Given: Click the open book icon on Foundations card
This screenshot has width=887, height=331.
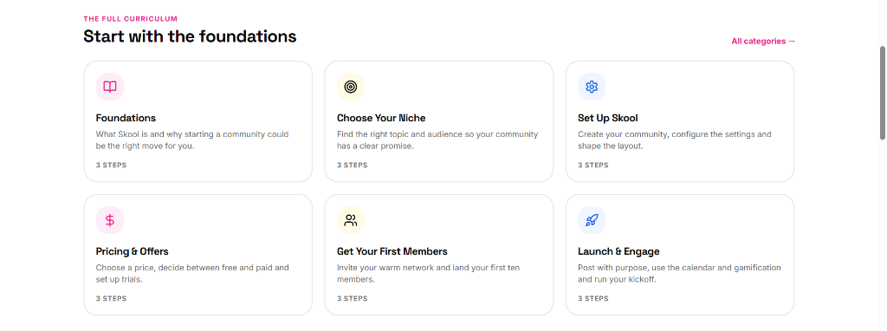Looking at the screenshot, I should 110,87.
